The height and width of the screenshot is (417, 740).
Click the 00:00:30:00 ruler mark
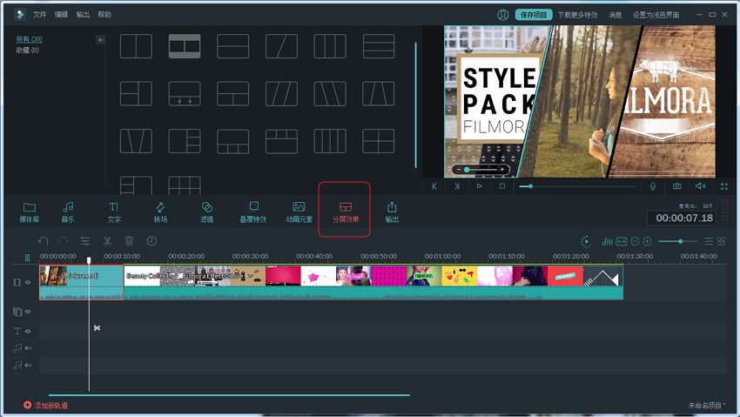point(250,256)
